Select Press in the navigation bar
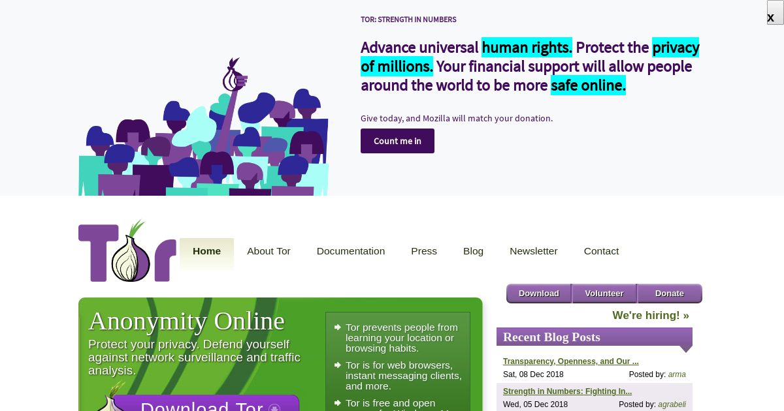The height and width of the screenshot is (411, 784). pos(424,251)
